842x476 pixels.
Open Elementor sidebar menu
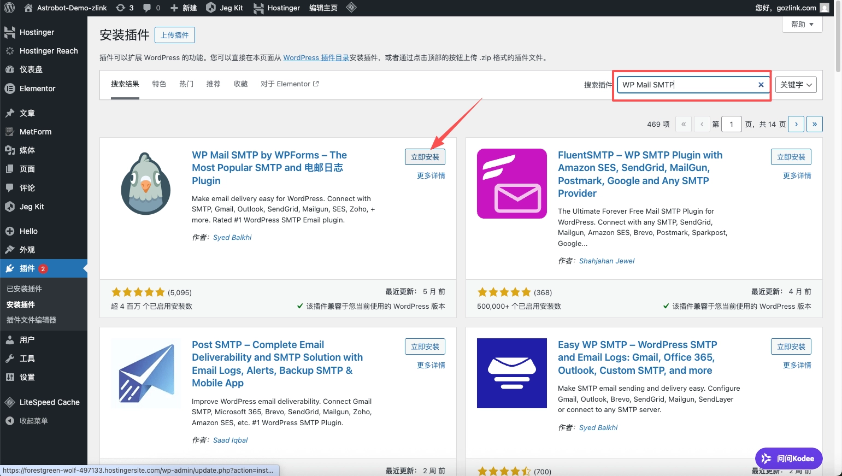click(x=44, y=89)
